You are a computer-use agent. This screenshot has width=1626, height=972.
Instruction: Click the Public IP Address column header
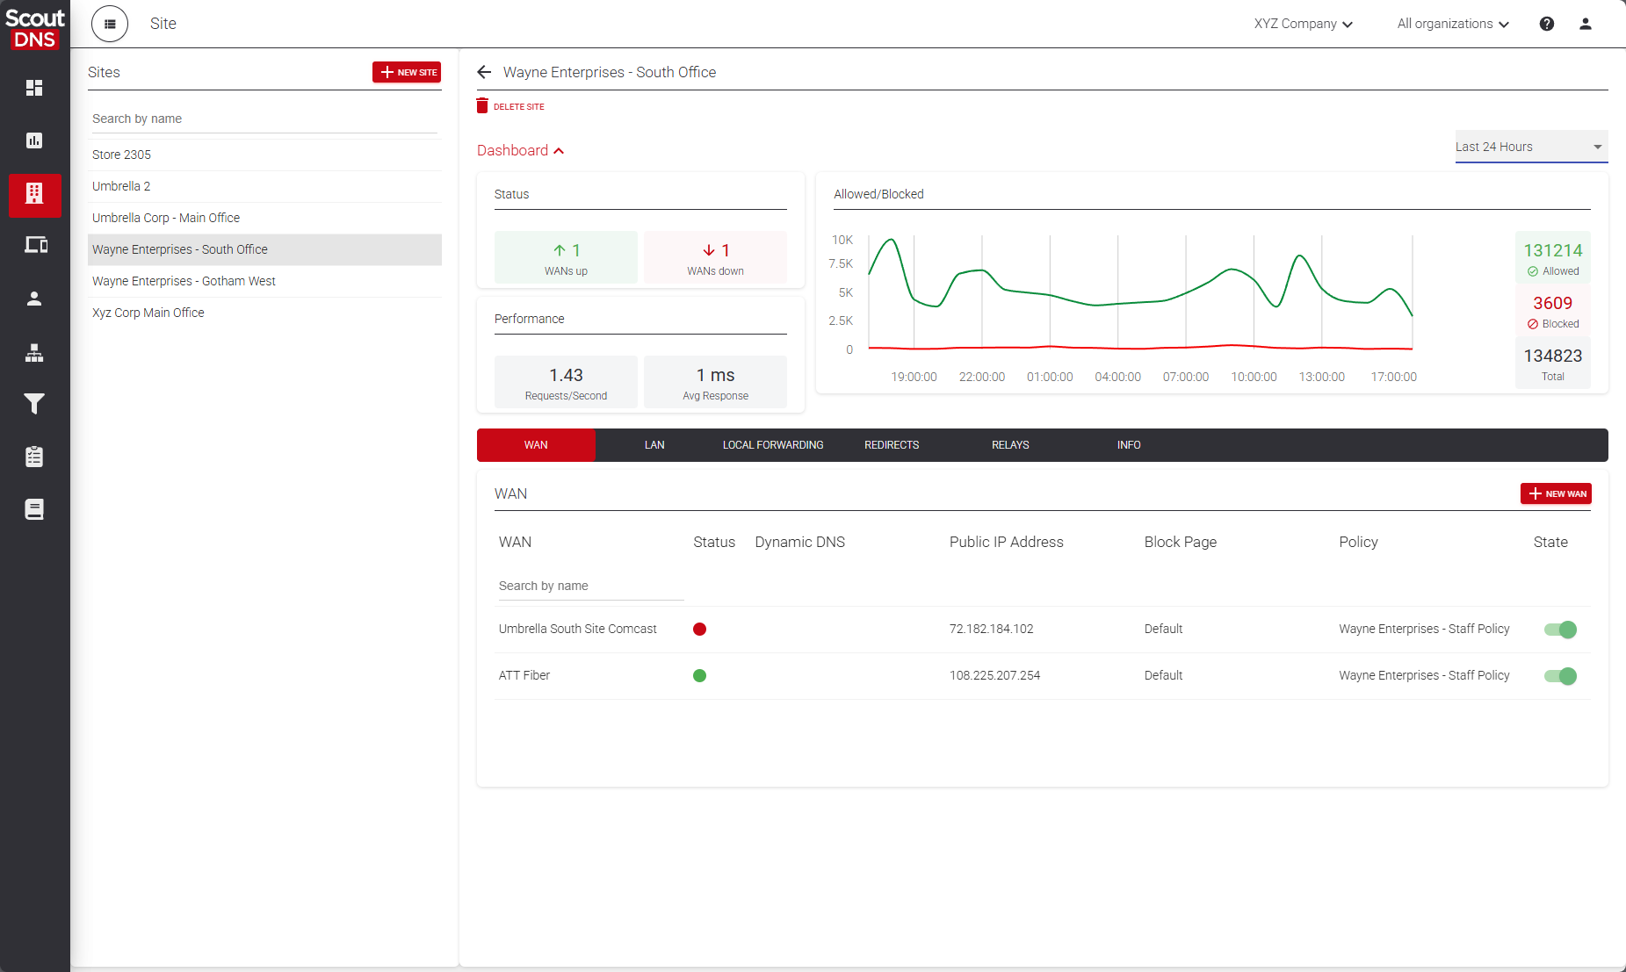coord(1006,542)
